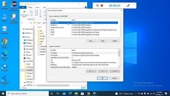
Task: Cancel the Environment Variables dialog
Action: pyautogui.click(x=114, y=78)
